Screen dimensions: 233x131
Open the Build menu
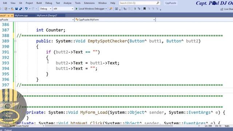[x=39, y=3]
